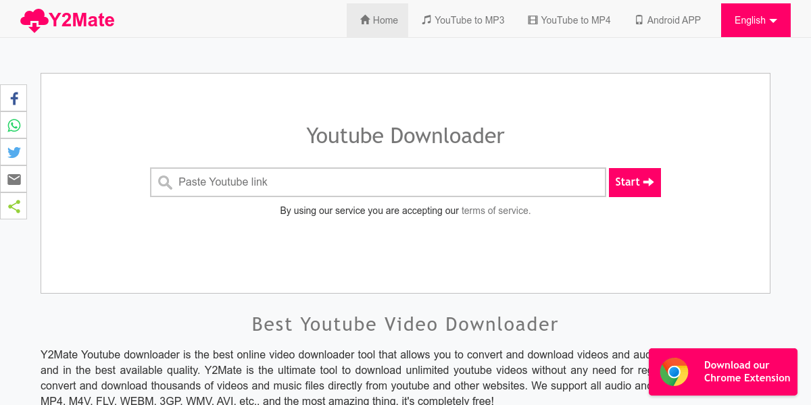Screen dimensions: 811x405
Task: Focus the Paste Youtube link field
Action: [x=378, y=182]
